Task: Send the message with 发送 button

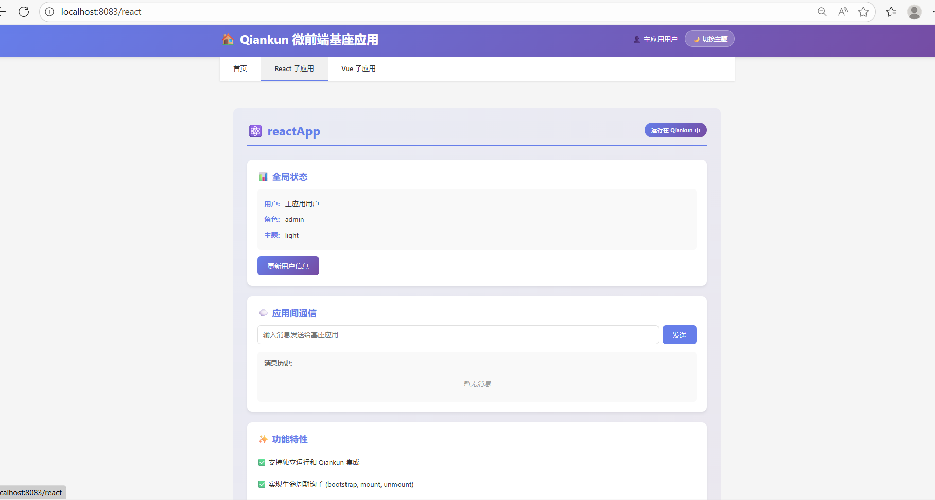Action: (680, 335)
